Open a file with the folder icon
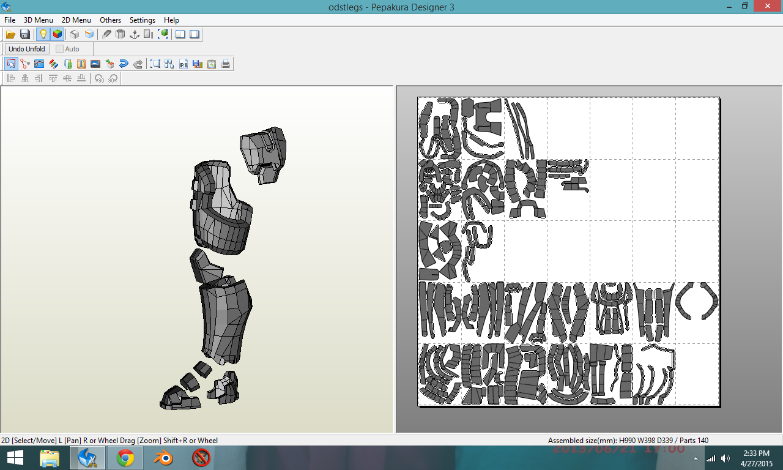The image size is (783, 470). [10, 34]
